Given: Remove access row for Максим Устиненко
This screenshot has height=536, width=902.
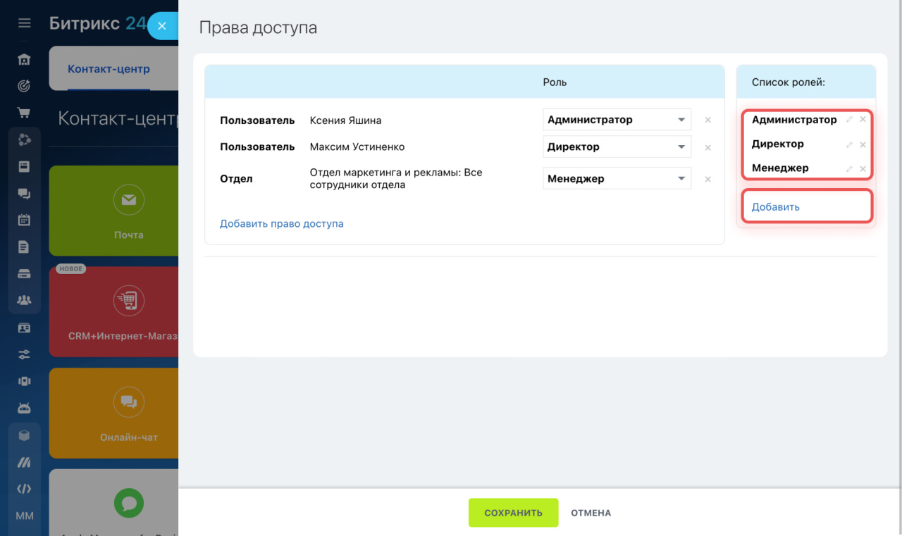Looking at the screenshot, I should tap(708, 148).
